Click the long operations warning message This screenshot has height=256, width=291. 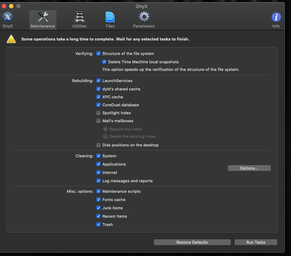(105, 39)
